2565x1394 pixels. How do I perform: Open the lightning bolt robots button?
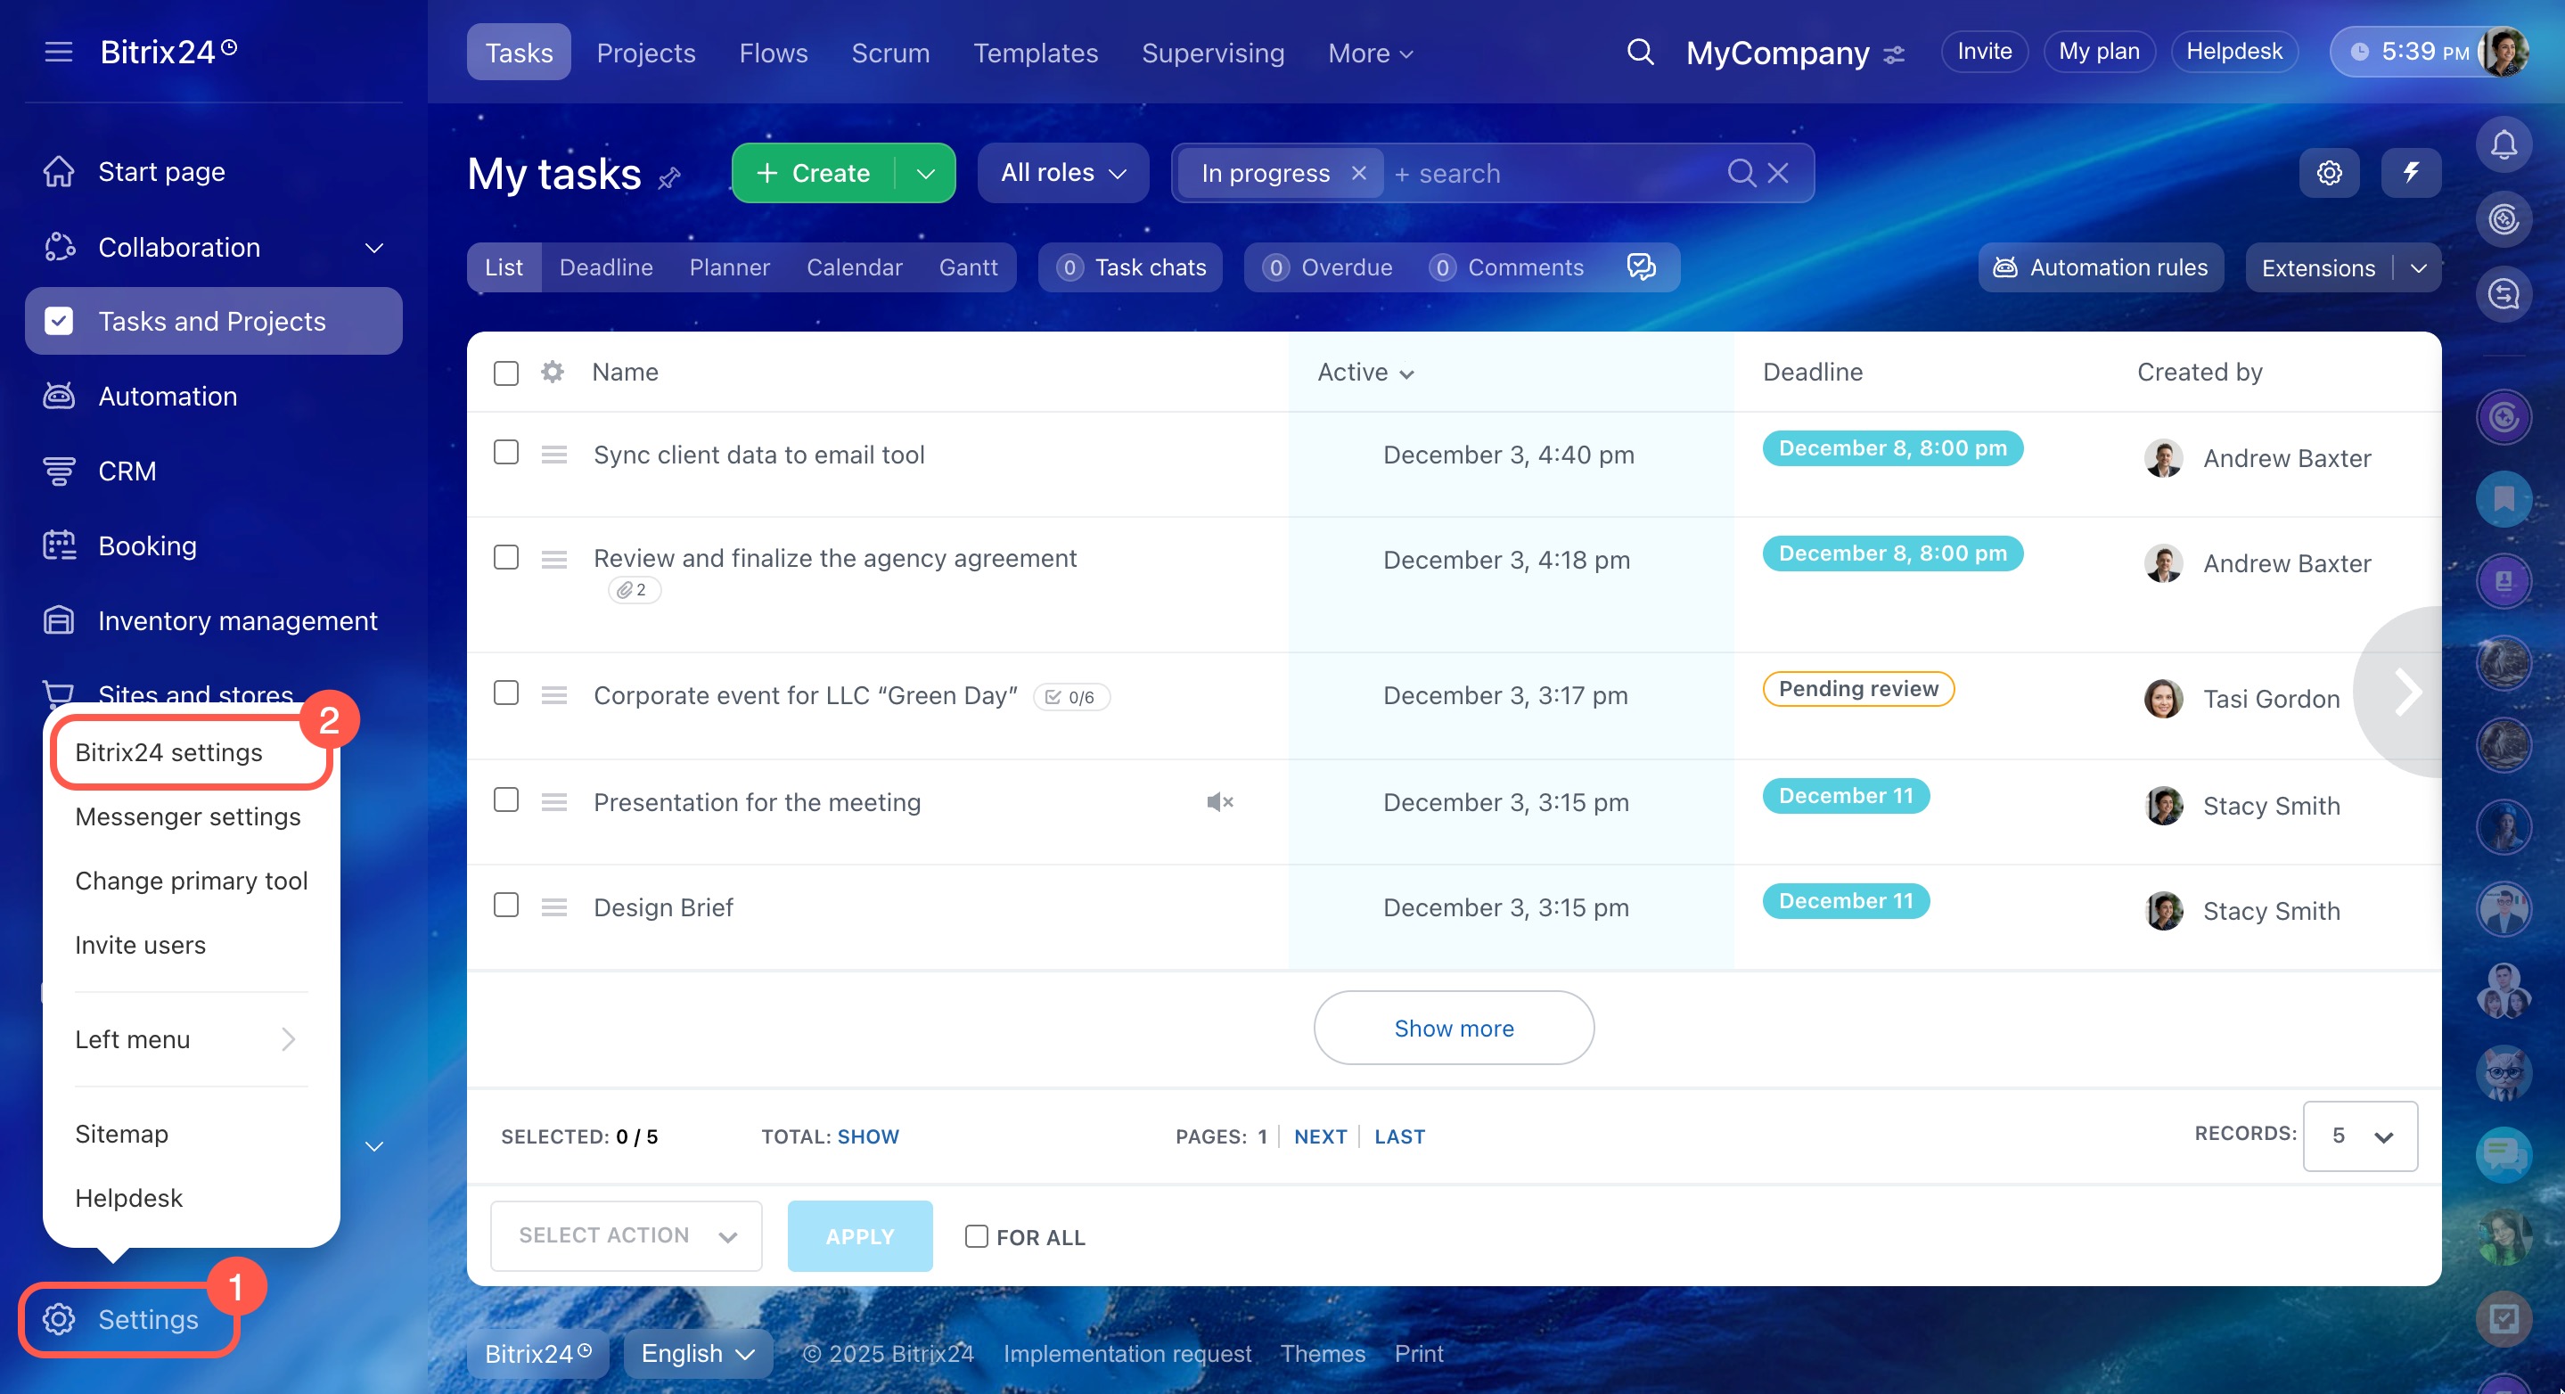pyautogui.click(x=2411, y=173)
